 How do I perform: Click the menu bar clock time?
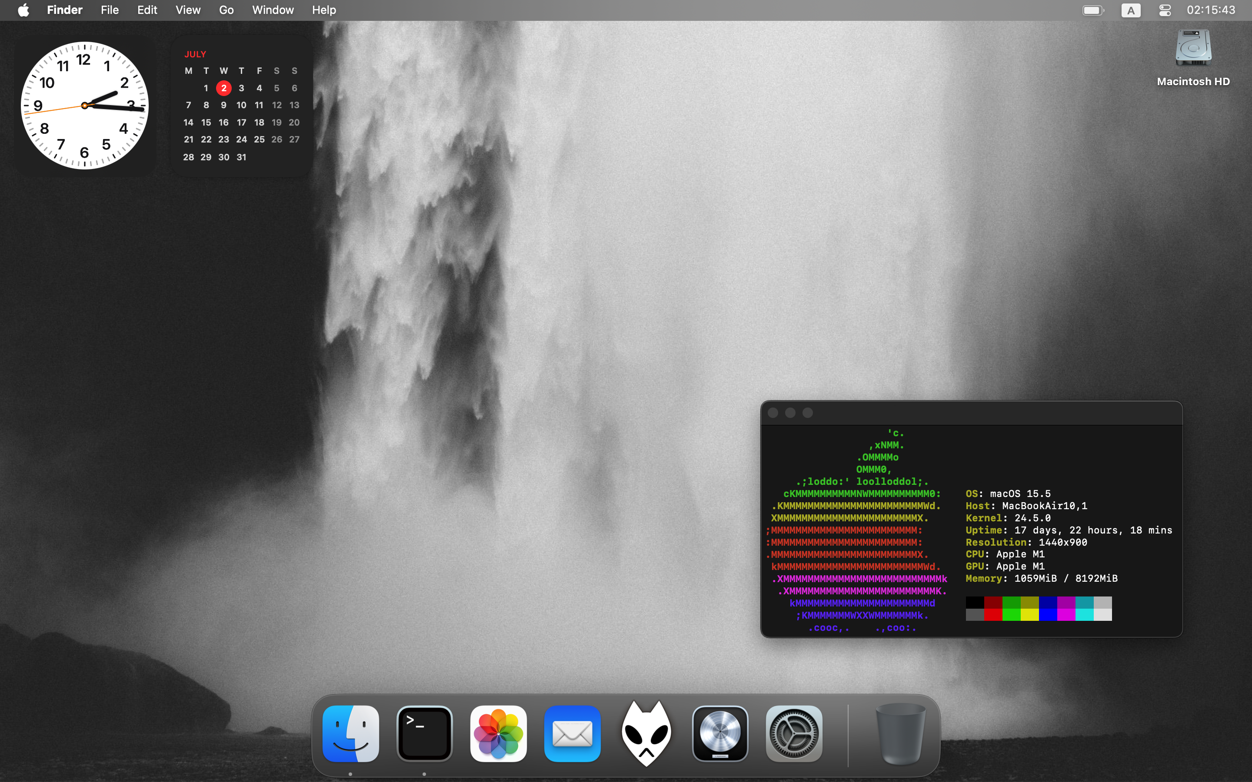[x=1211, y=10]
